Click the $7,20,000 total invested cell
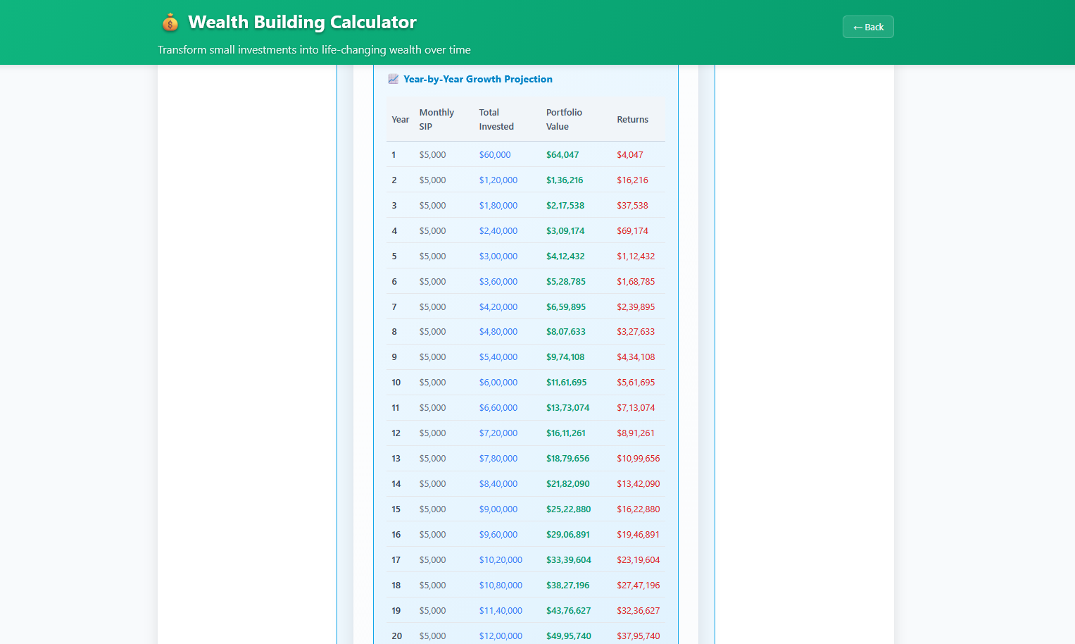 coord(498,433)
